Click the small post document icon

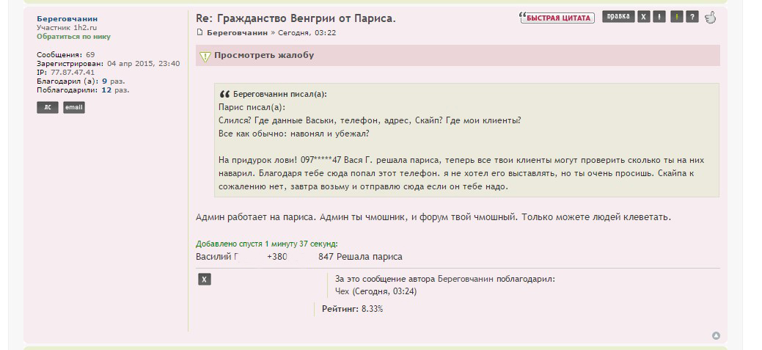pos(200,33)
